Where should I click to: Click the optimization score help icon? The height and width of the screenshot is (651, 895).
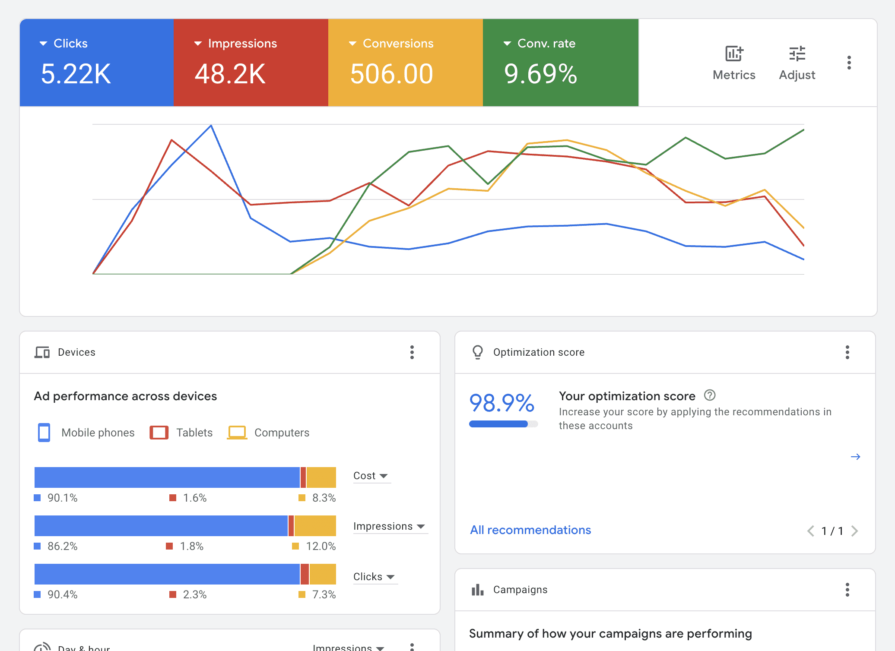(x=710, y=395)
